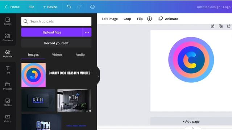Open upload options three-dot menu
Screen dimensions: 232x130
tap(87, 32)
